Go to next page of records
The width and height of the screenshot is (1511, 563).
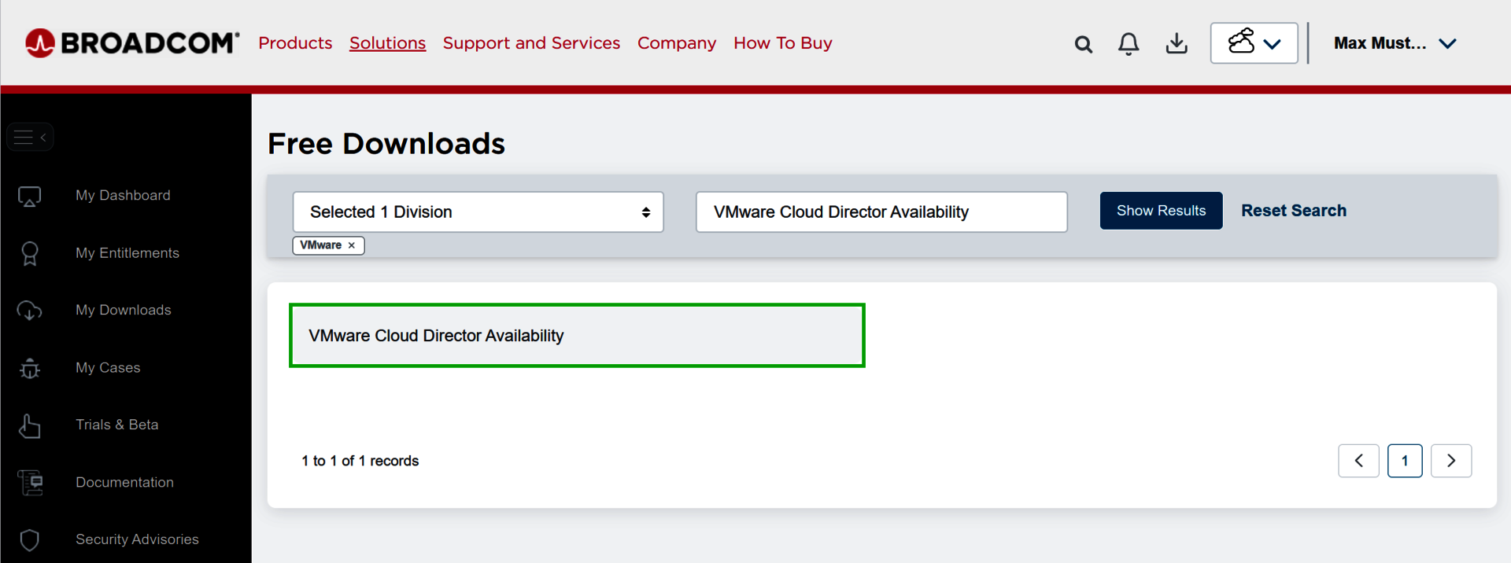[1450, 461]
